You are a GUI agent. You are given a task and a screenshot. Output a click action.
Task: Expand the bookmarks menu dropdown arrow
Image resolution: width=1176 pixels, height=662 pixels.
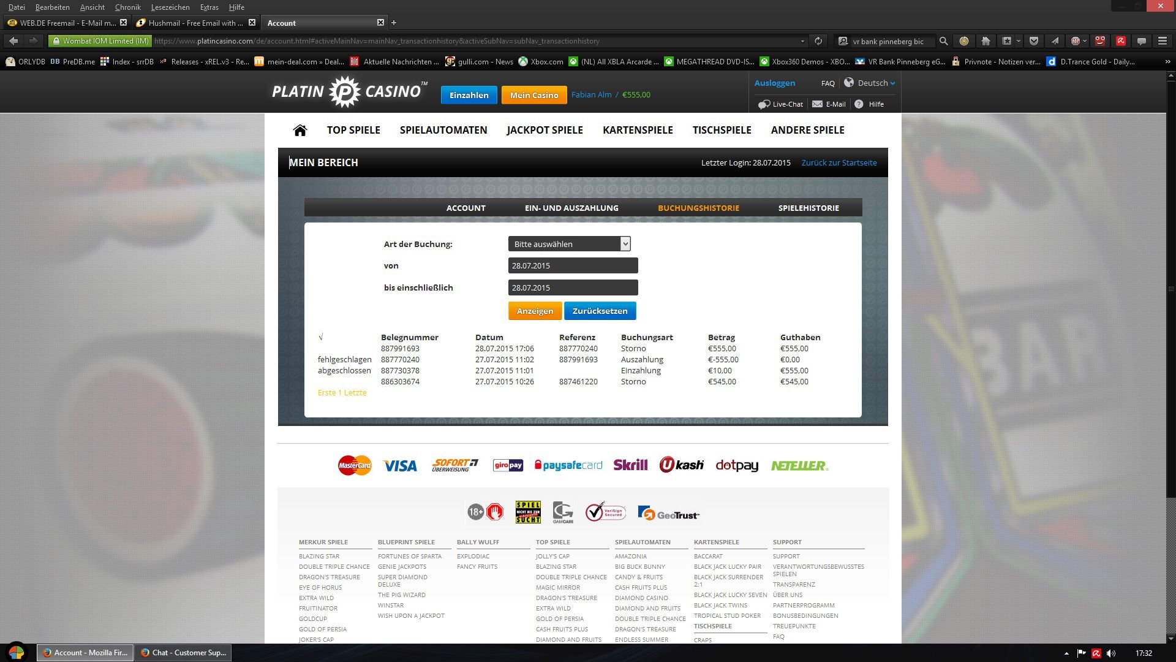(1019, 41)
